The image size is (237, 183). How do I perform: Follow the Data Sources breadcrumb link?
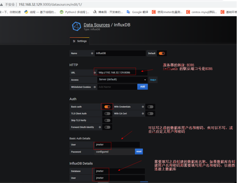(x=97, y=25)
